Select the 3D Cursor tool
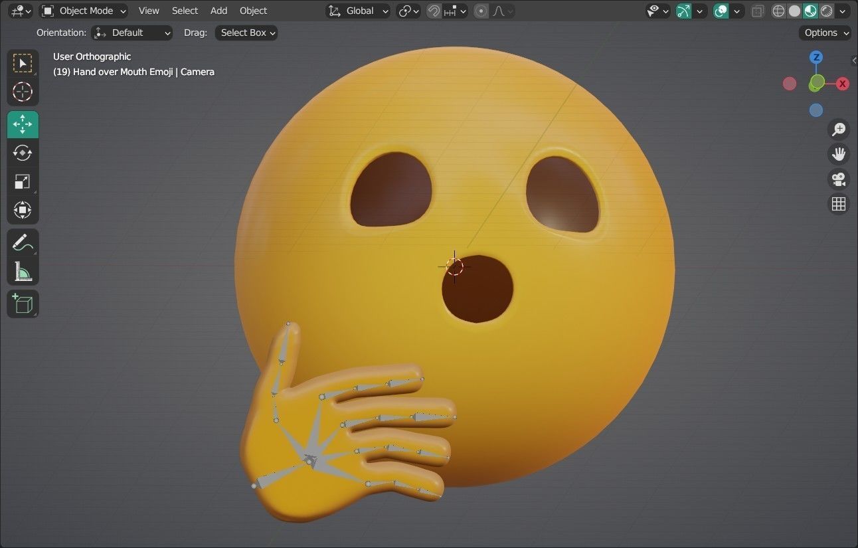The width and height of the screenshot is (858, 548). [x=23, y=92]
